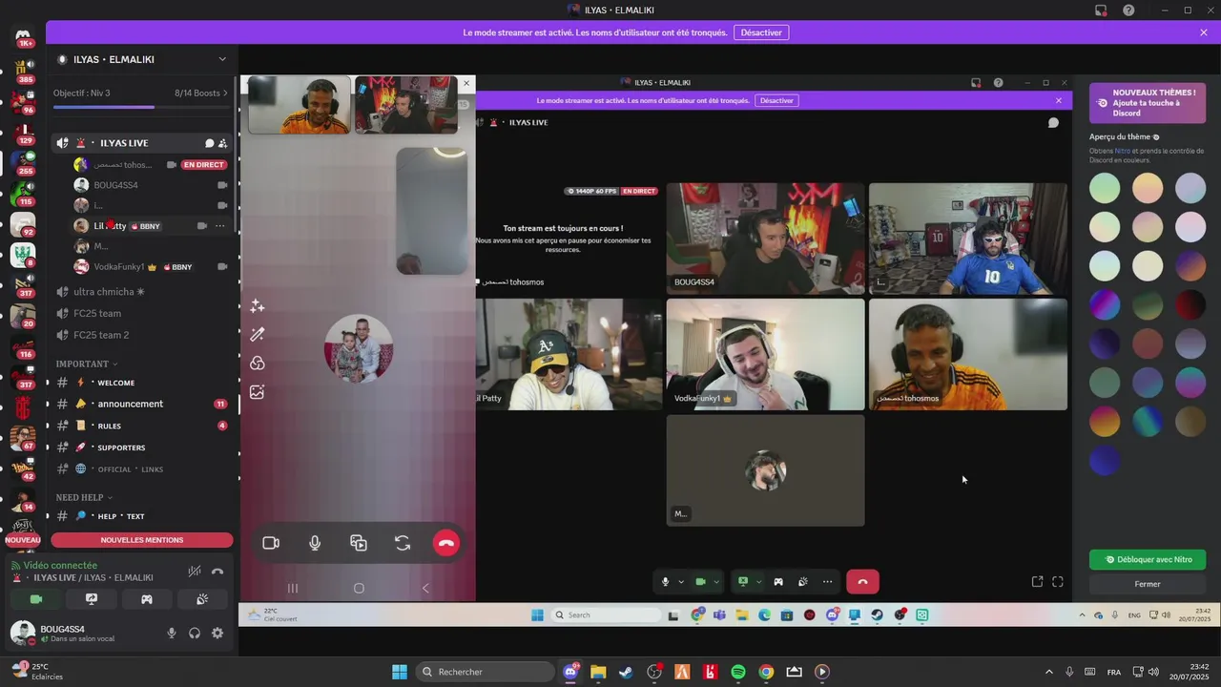Deafen audio with headphones icon
This screenshot has width=1221, height=687.
(195, 633)
